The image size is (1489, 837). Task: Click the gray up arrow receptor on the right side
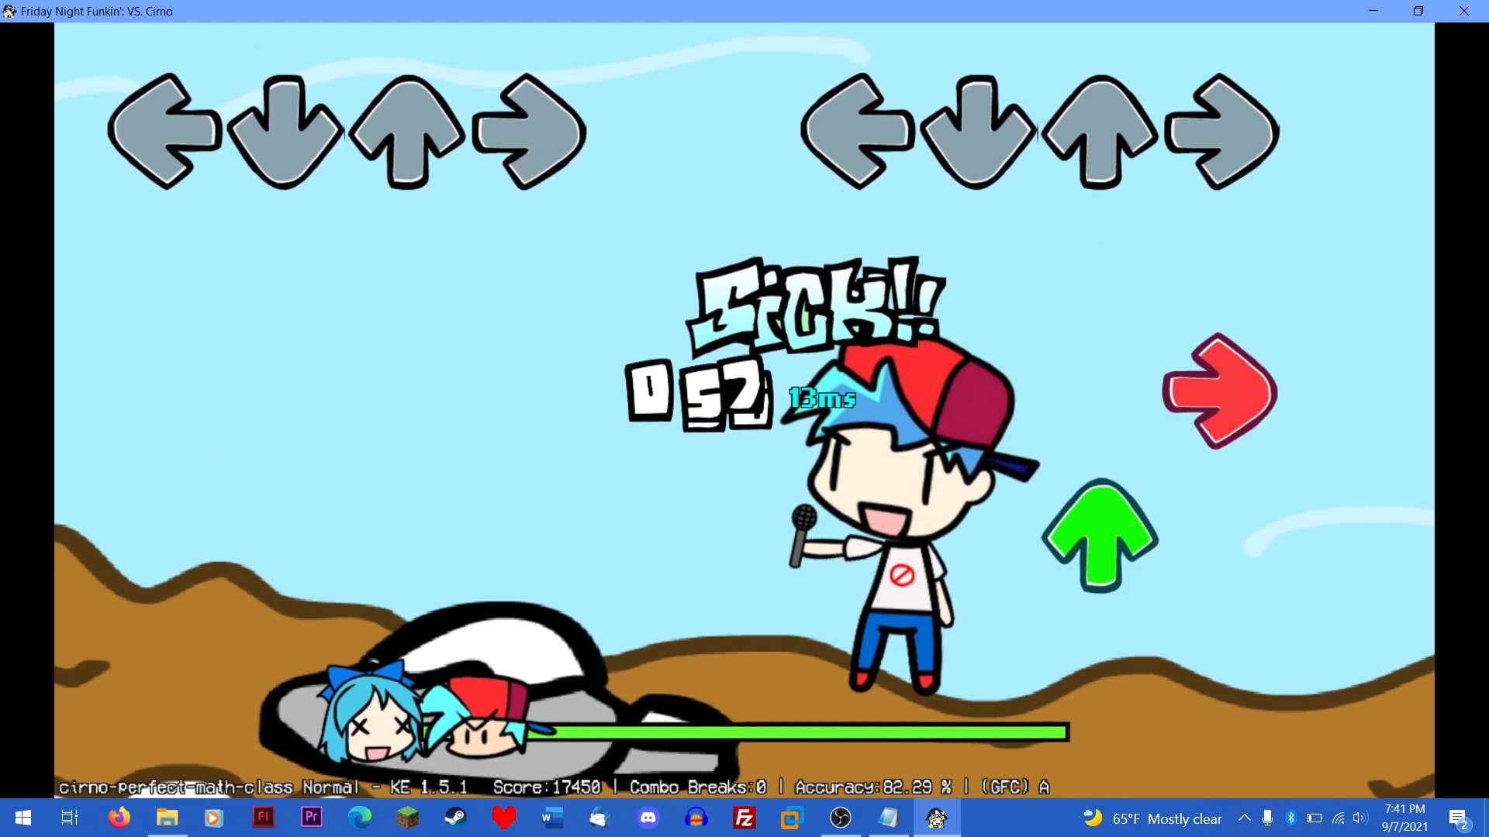coord(1099,132)
